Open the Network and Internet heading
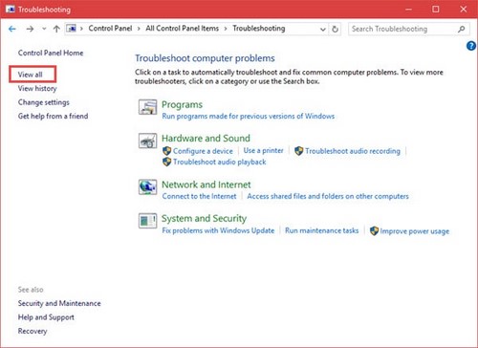Screen dimensions: 478x348 206,185
